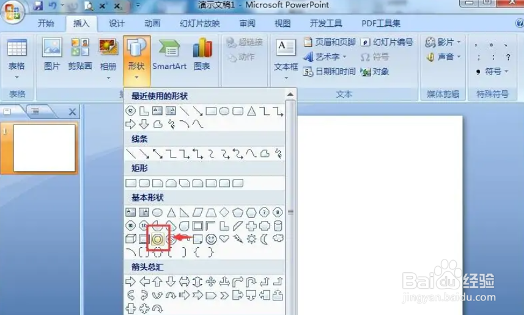This screenshot has width=524, height=315.
Task: Choose the Left-Right Arrow in Block Arrows
Action: coord(184,282)
